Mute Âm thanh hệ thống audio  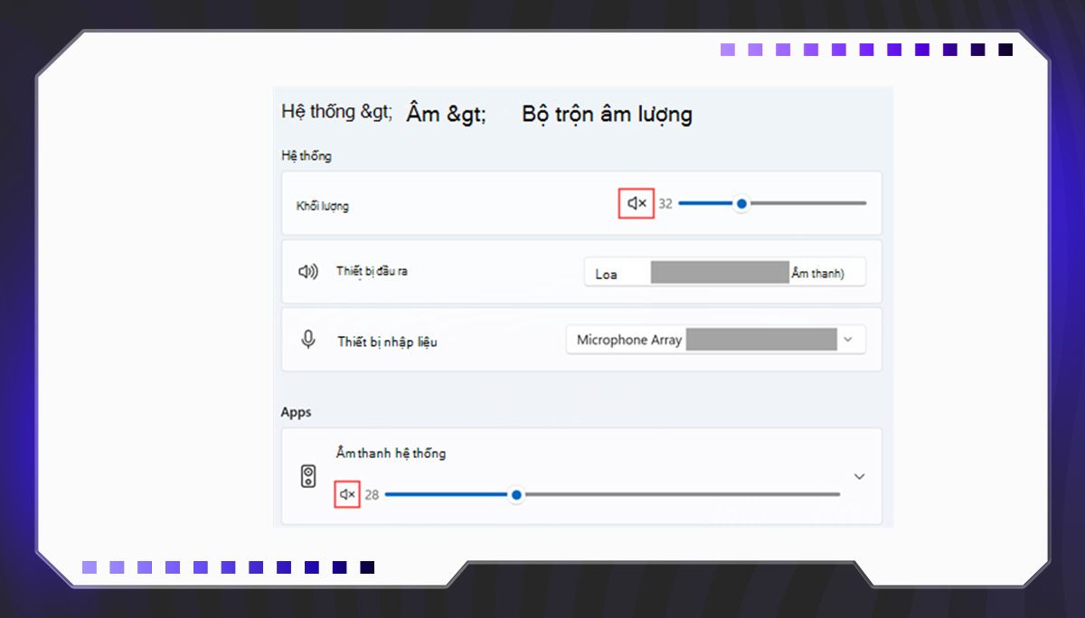(347, 494)
